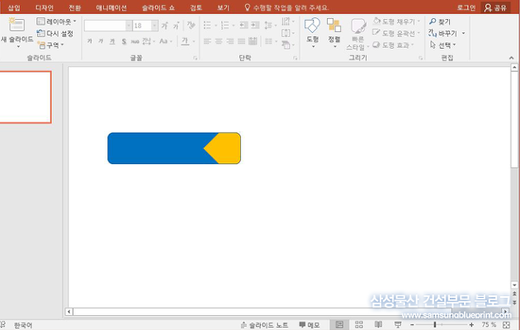
Task: Click Increase Font Size icon
Action: pyautogui.click(x=164, y=26)
